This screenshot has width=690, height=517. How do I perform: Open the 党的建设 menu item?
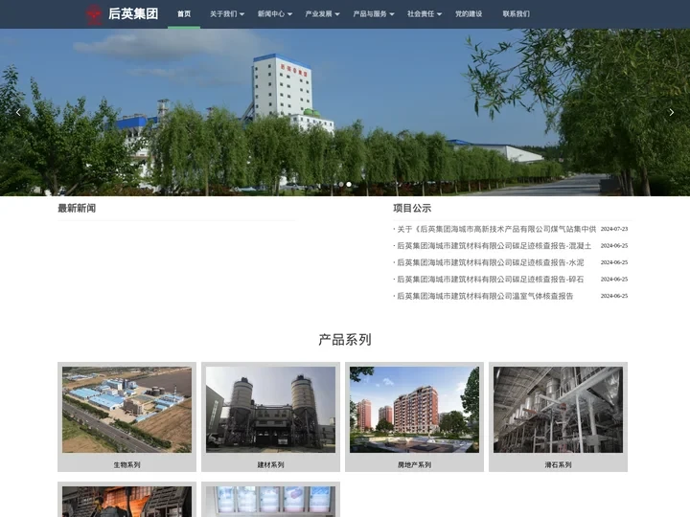[469, 14]
